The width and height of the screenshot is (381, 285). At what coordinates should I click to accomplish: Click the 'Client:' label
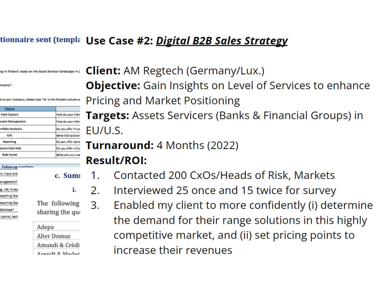coord(103,71)
